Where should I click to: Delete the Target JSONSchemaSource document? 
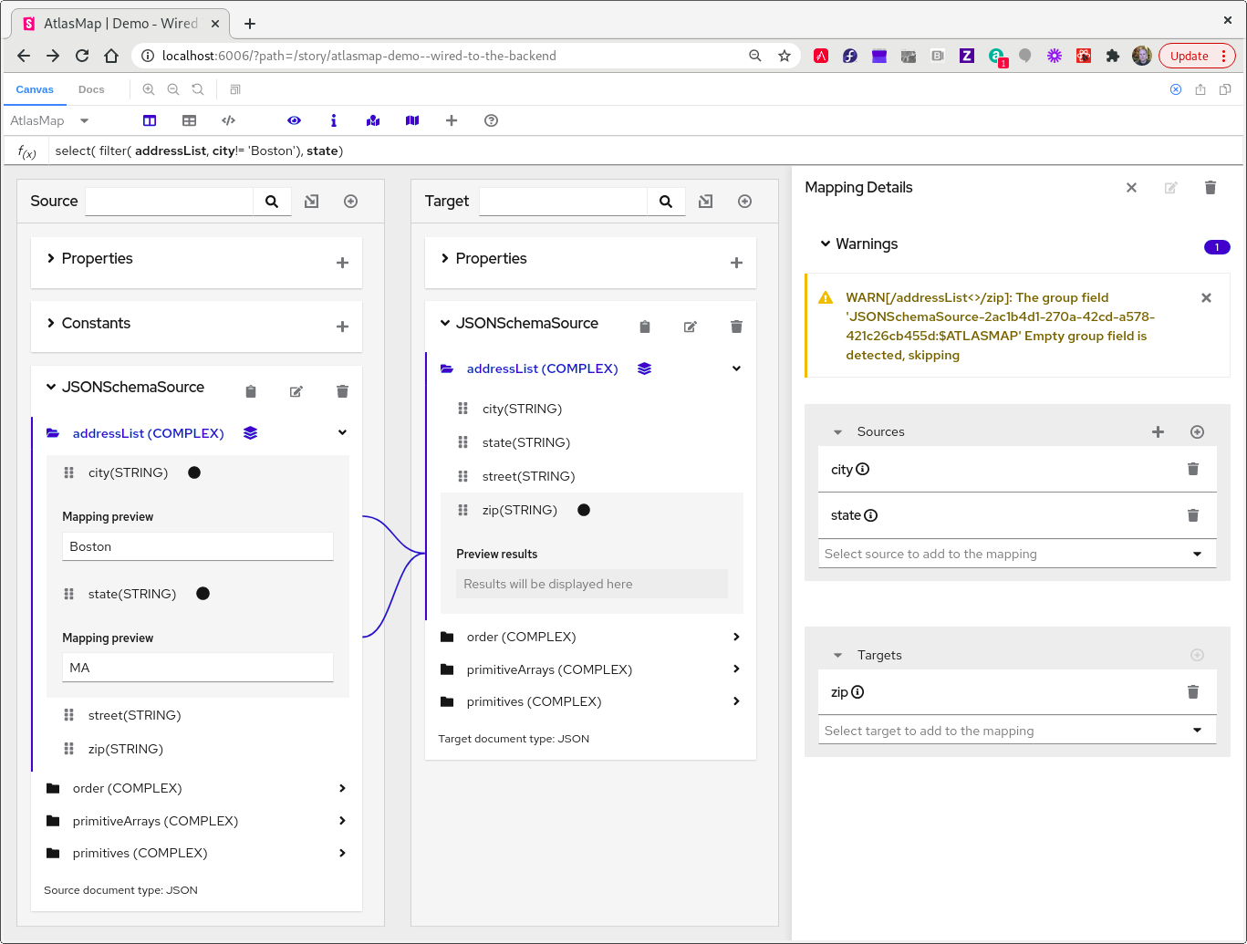coord(736,326)
